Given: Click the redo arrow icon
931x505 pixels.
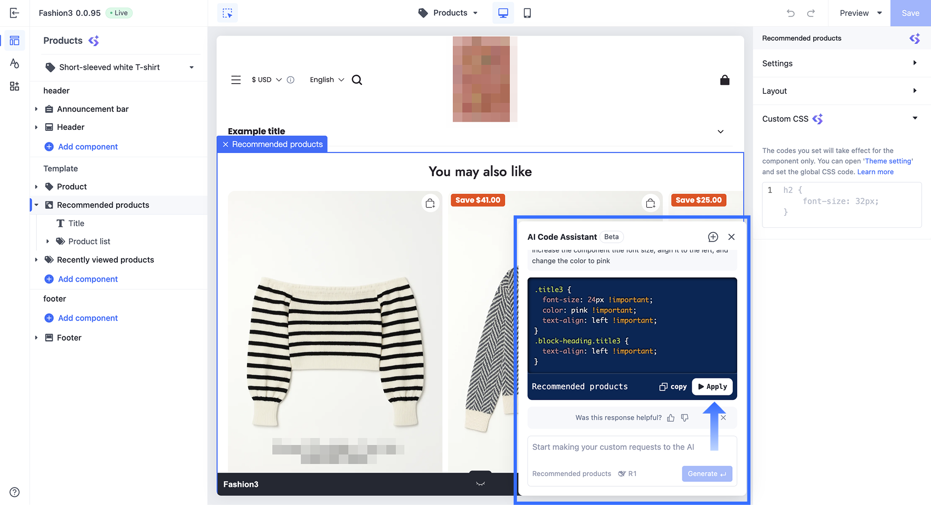Looking at the screenshot, I should point(811,13).
